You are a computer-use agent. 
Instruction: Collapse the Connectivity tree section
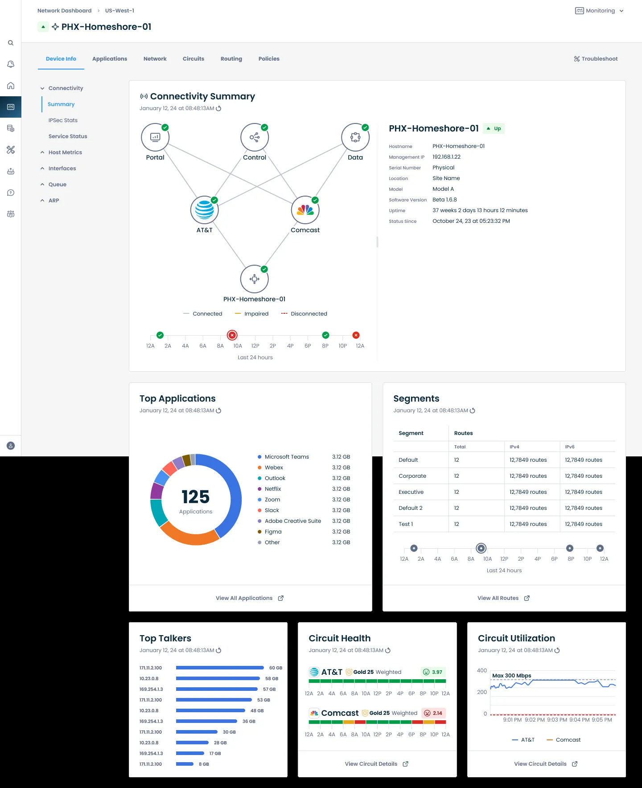click(x=42, y=88)
